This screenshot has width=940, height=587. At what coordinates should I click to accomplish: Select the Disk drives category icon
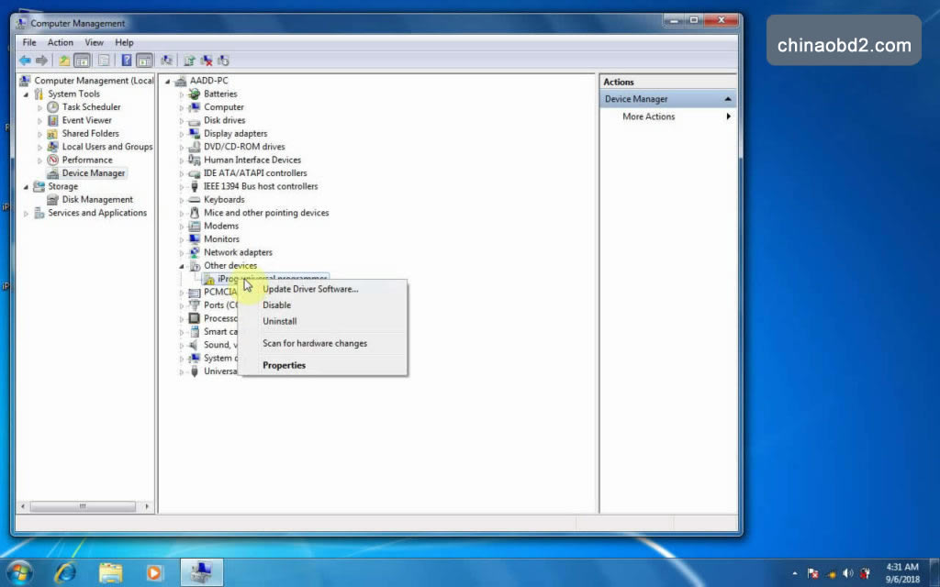coord(195,120)
